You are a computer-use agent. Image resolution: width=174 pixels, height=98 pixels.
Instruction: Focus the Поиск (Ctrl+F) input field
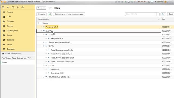(141, 14)
